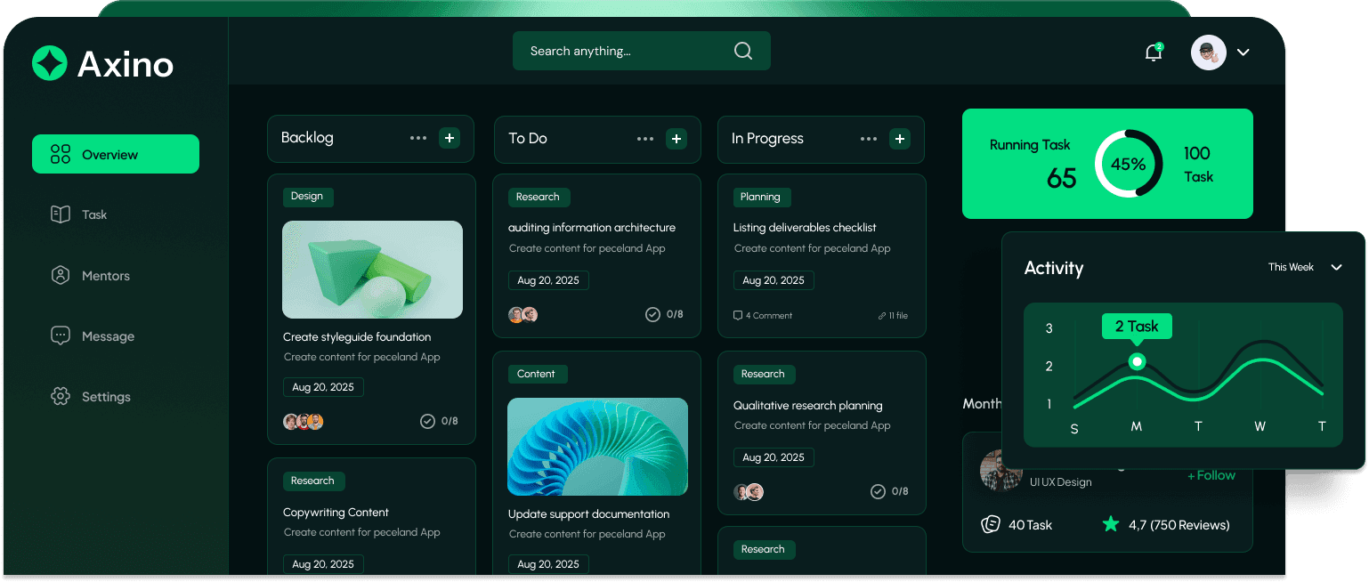Viewport: 1369px width, 582px height.
Task: Add a card to the Backlog column
Action: click(x=450, y=138)
